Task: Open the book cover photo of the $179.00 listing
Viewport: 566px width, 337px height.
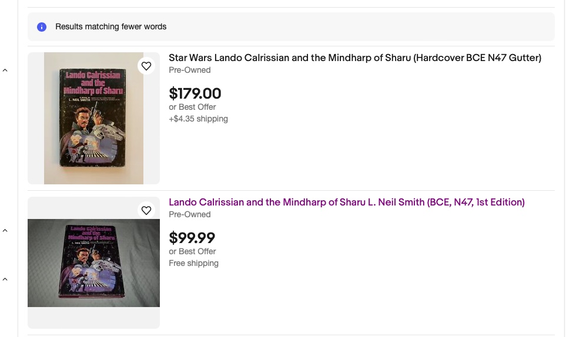Action: (93, 118)
